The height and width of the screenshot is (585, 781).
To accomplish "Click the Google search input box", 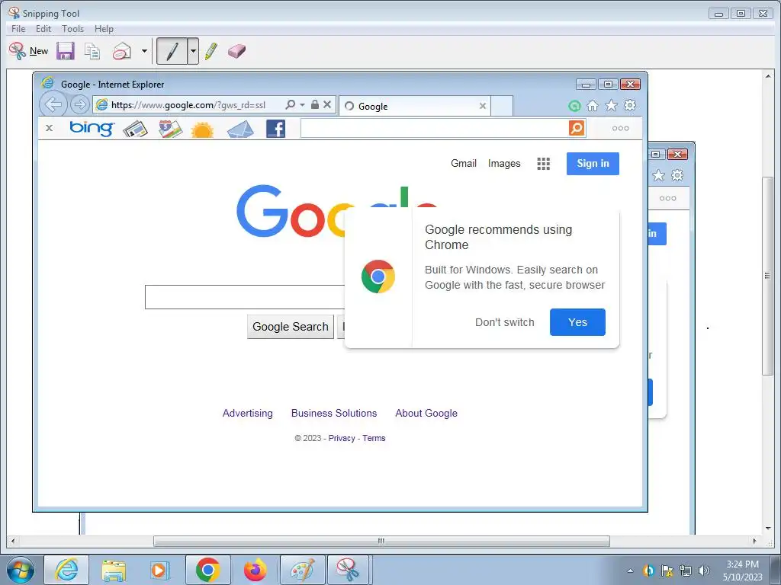I will point(245,297).
